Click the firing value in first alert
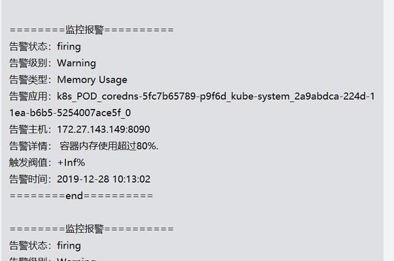This screenshot has height=261, width=394. coord(69,47)
